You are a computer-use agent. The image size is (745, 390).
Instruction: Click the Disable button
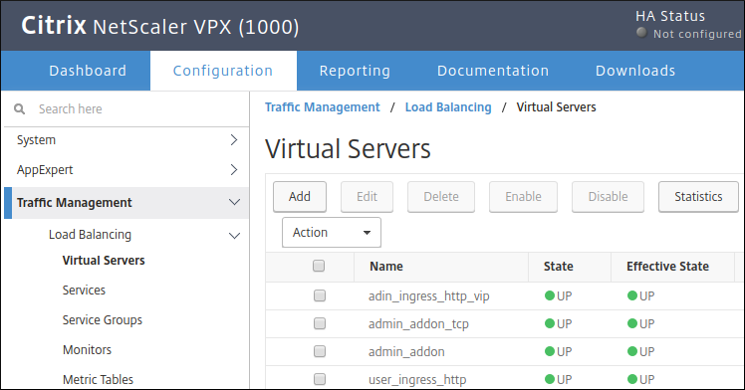(608, 196)
